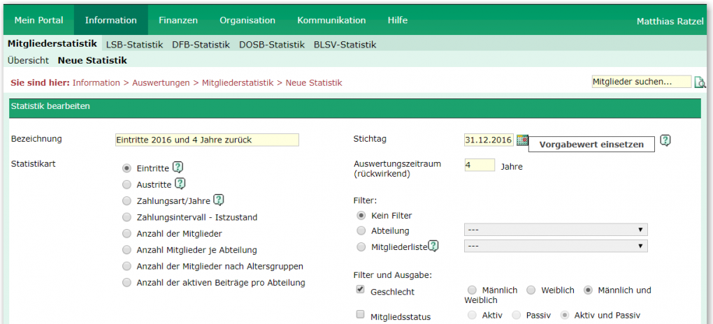Click the Vorgabewert einsetzen button

click(x=591, y=145)
